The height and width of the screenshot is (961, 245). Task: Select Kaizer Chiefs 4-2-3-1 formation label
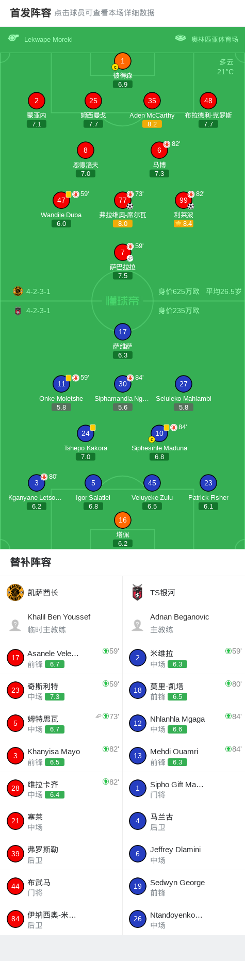[39, 291]
